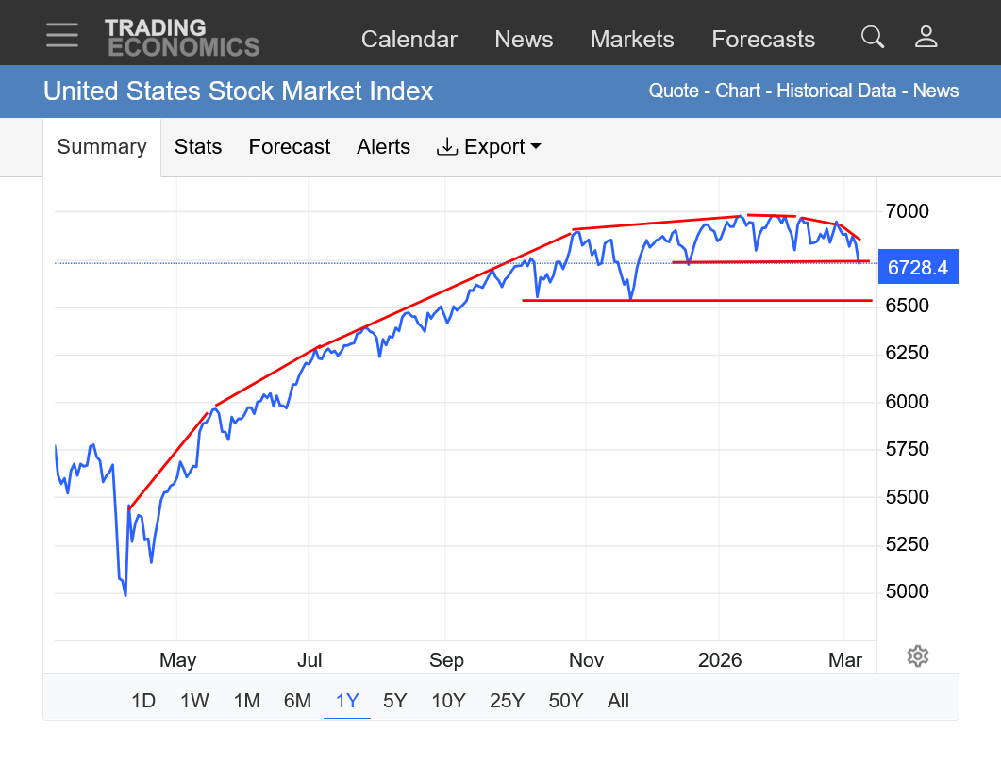This screenshot has width=1001, height=781.
Task: Open chart settings gear icon
Action: pos(917,656)
